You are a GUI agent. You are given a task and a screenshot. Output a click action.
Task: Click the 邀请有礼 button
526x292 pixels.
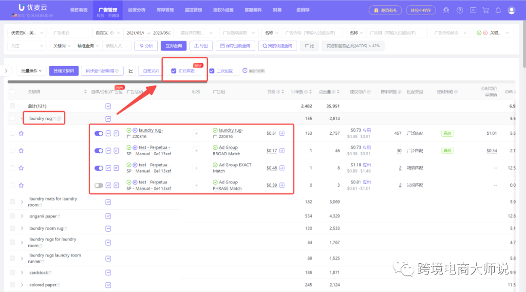coord(385,9)
